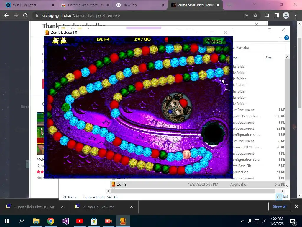Open the network tray icon
This screenshot has height=227, width=302.
click(x=257, y=221)
